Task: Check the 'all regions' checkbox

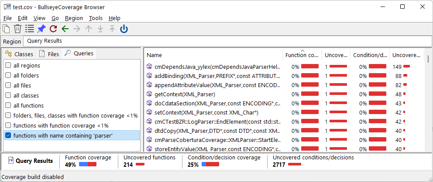Action: click(x=8, y=65)
